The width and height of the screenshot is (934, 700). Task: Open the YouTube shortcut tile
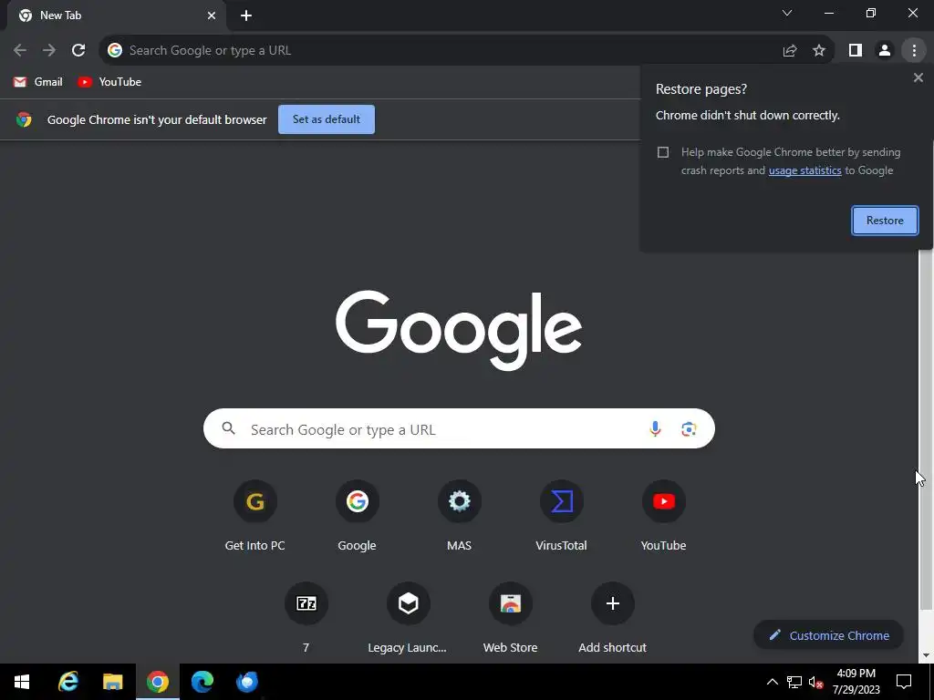(x=664, y=516)
